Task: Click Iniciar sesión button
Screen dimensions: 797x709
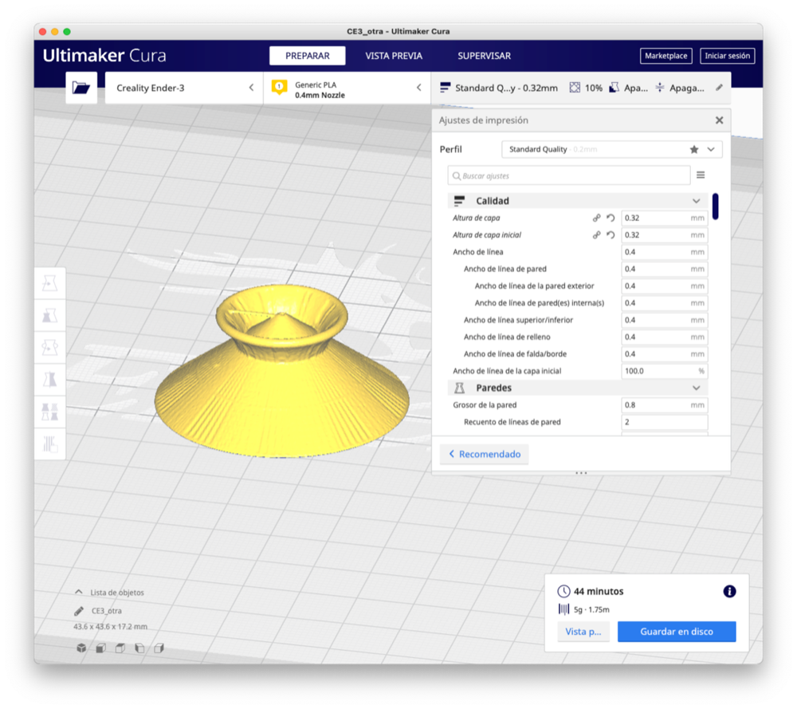Action: coord(727,56)
